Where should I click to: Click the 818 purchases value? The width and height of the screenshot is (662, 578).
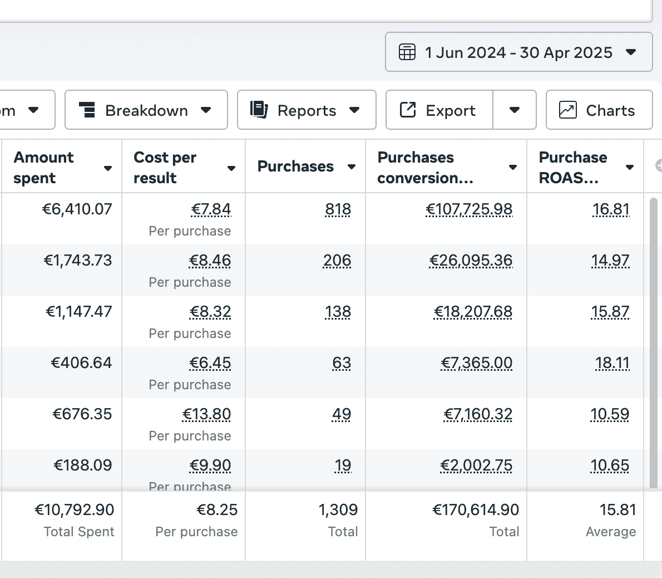point(338,209)
